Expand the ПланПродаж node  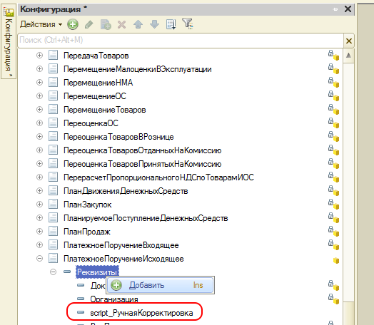(39, 232)
